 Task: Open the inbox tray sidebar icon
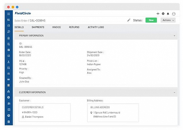9,79
